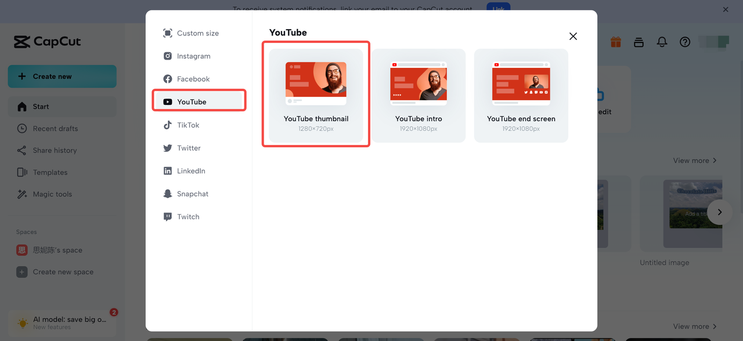743x341 pixels.
Task: Open the stacked layers icon in header
Action: [x=639, y=42]
